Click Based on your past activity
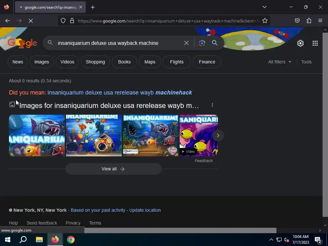 [x=98, y=210]
